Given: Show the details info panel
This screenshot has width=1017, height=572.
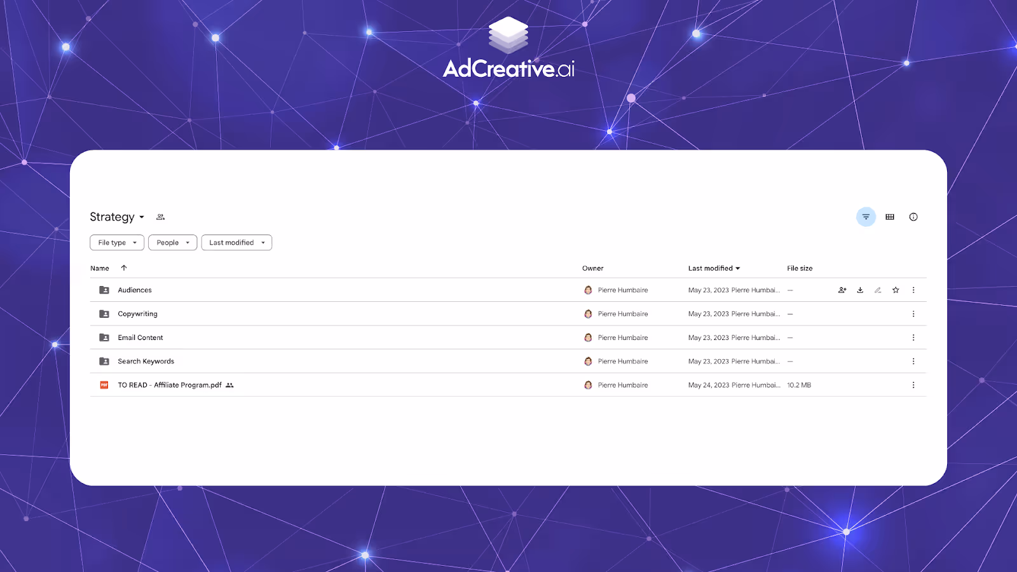Looking at the screenshot, I should coord(913,217).
